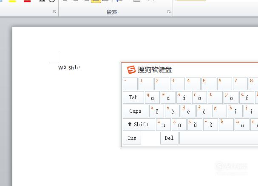The width and height of the screenshot is (258, 186).
Task: Click the Sogou logo on soft keyboard
Action: click(131, 69)
